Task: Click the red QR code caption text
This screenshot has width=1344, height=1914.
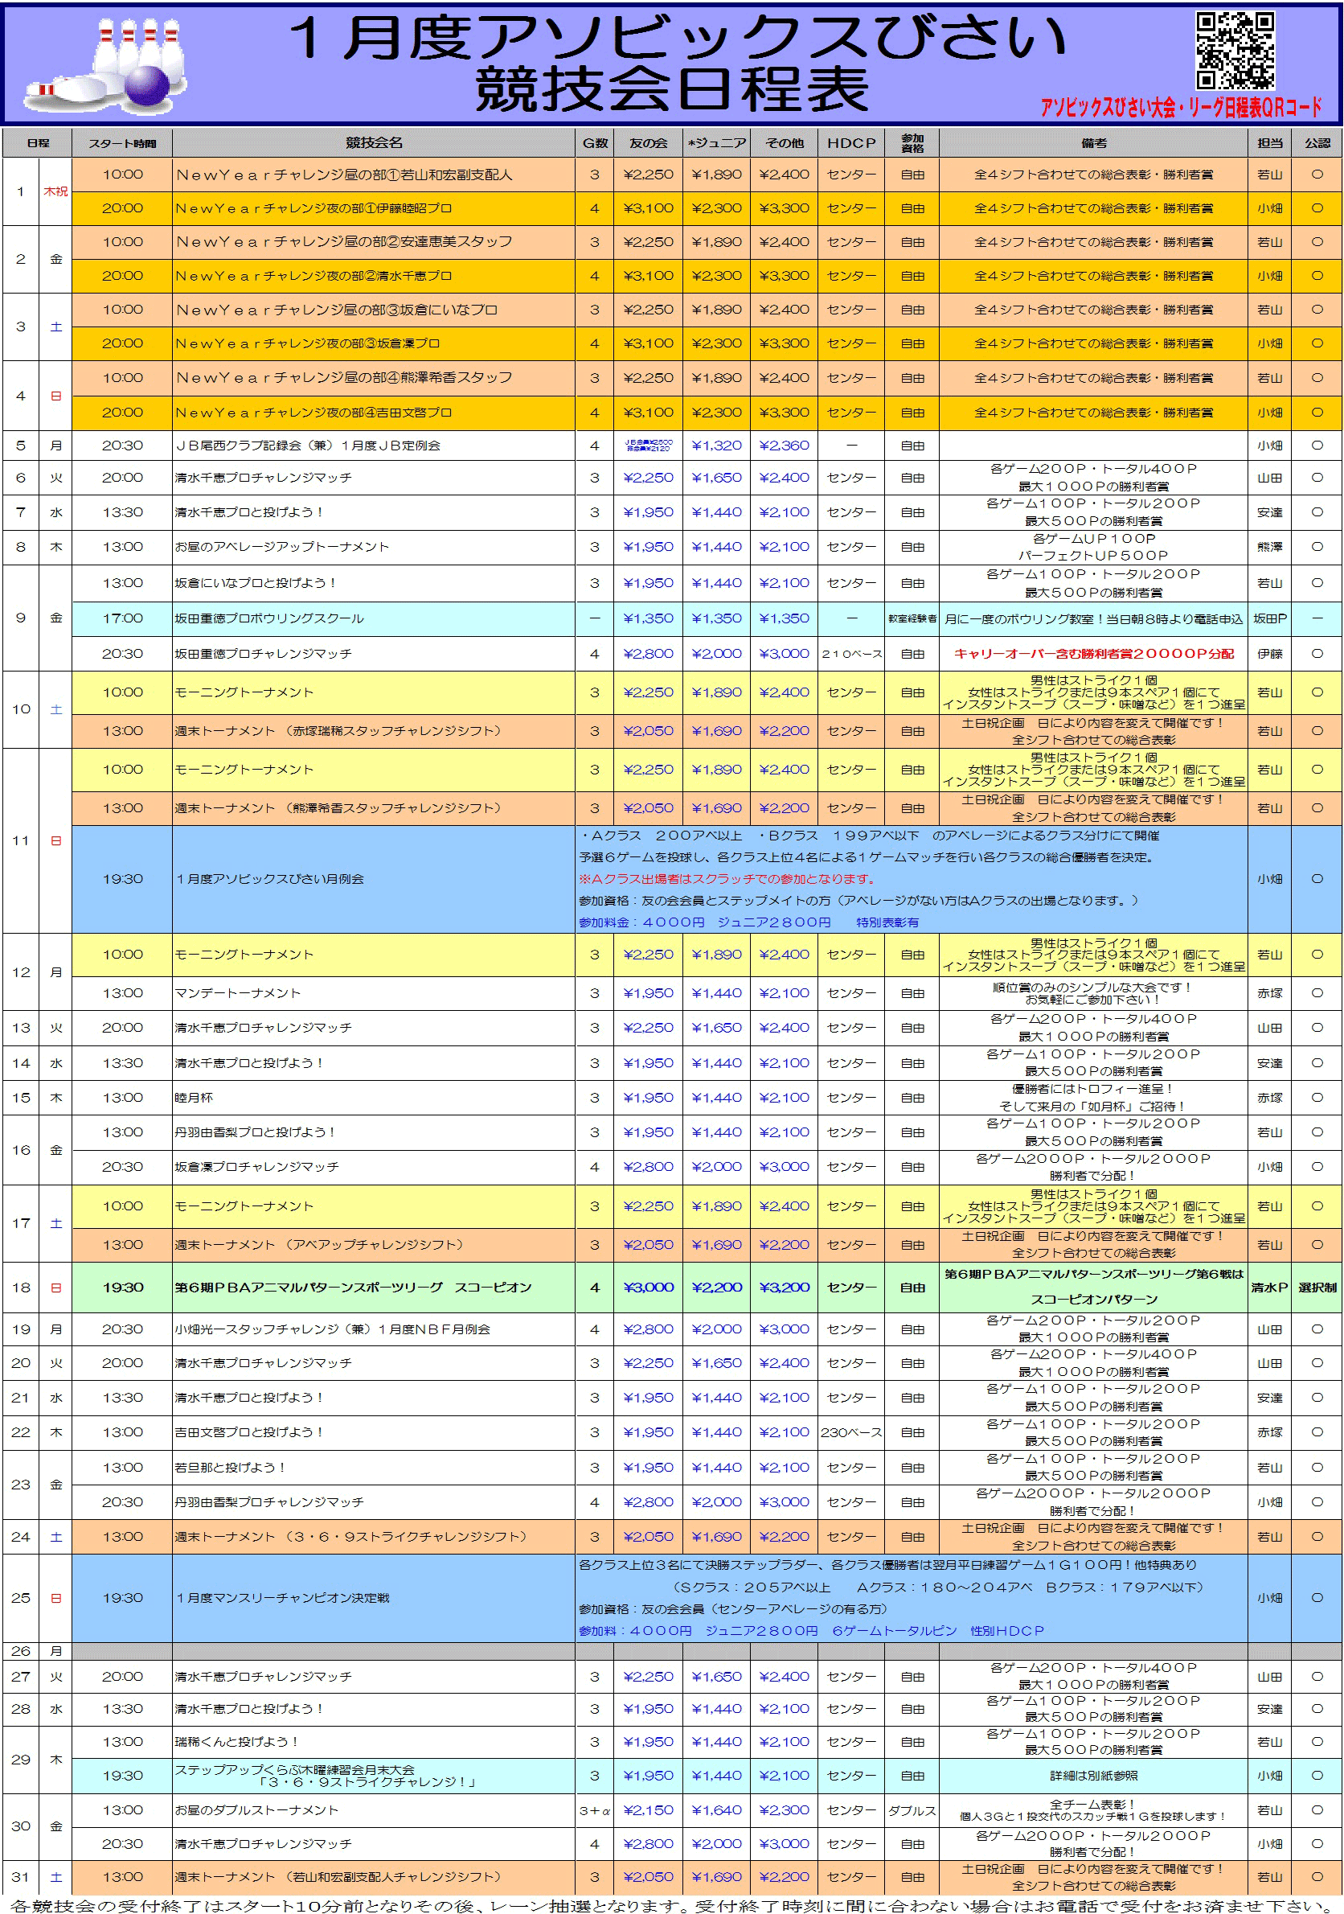Action: point(1180,108)
